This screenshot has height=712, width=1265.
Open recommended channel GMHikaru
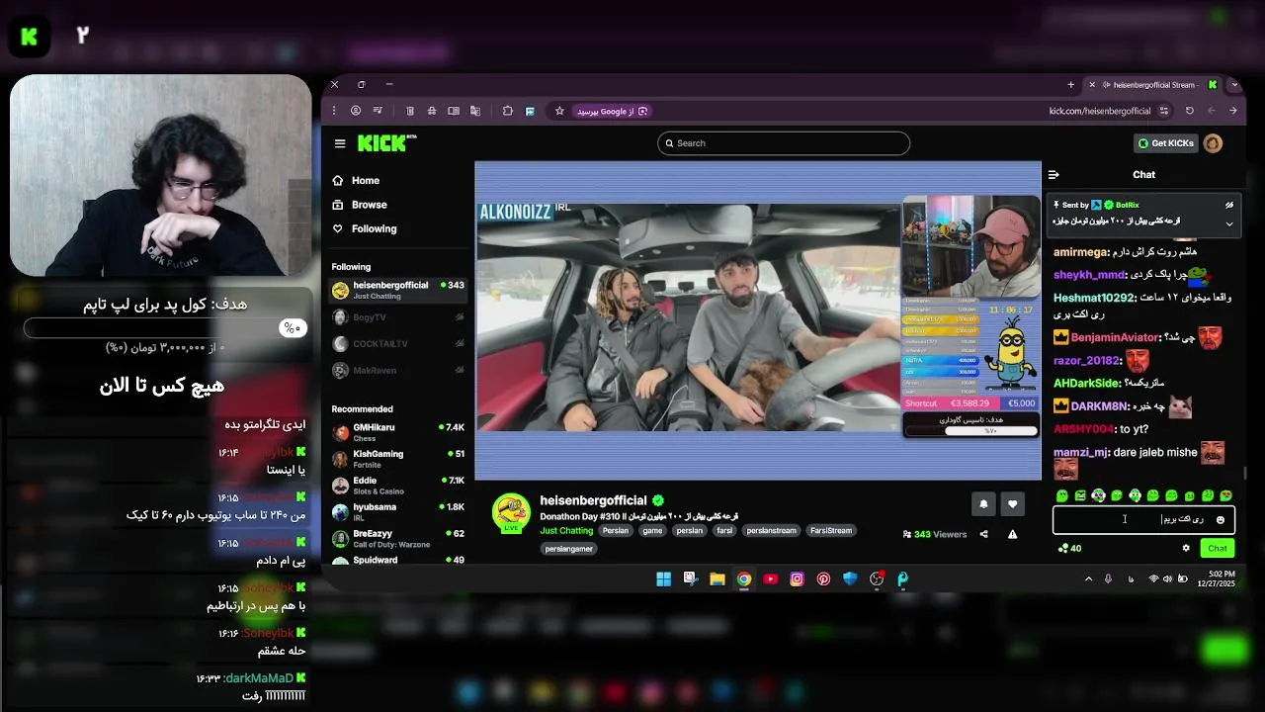coord(397,432)
